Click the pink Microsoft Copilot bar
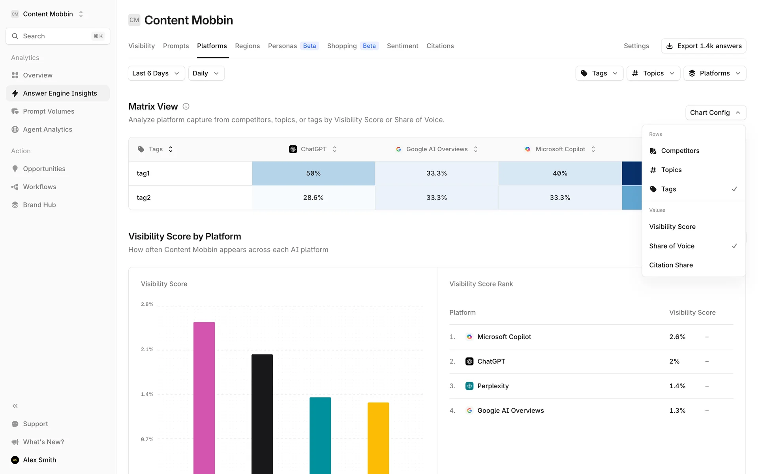The image size is (758, 474). tap(204, 395)
